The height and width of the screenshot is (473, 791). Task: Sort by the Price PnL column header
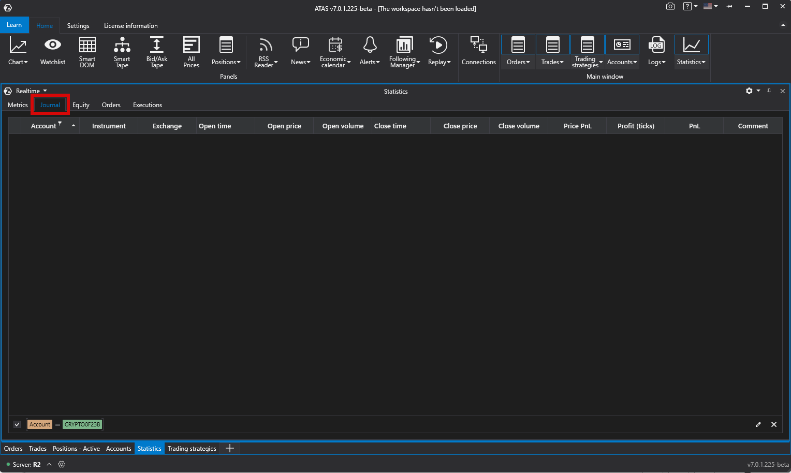click(577, 126)
